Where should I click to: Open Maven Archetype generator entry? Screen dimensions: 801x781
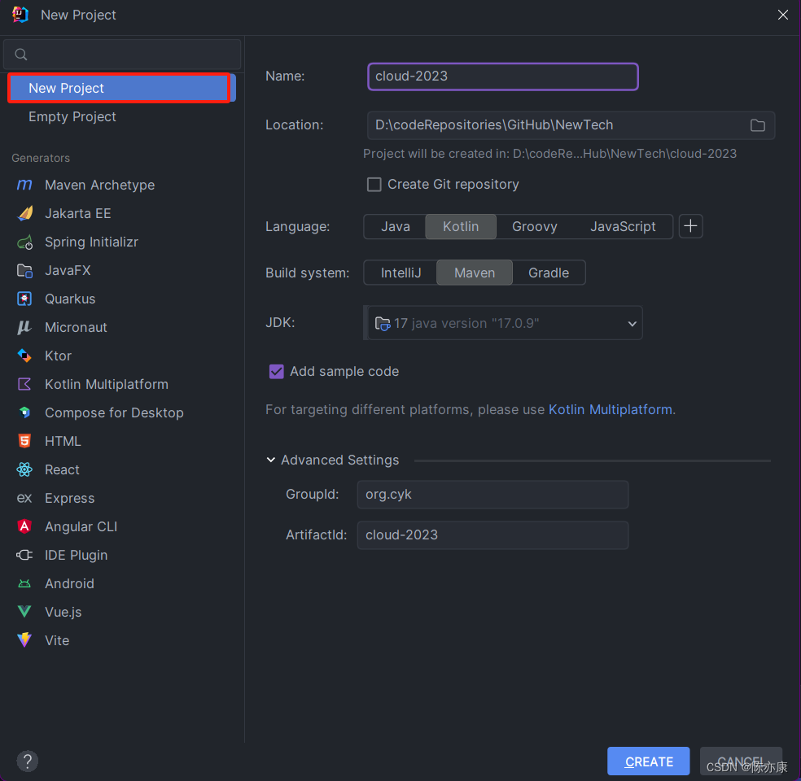click(99, 185)
